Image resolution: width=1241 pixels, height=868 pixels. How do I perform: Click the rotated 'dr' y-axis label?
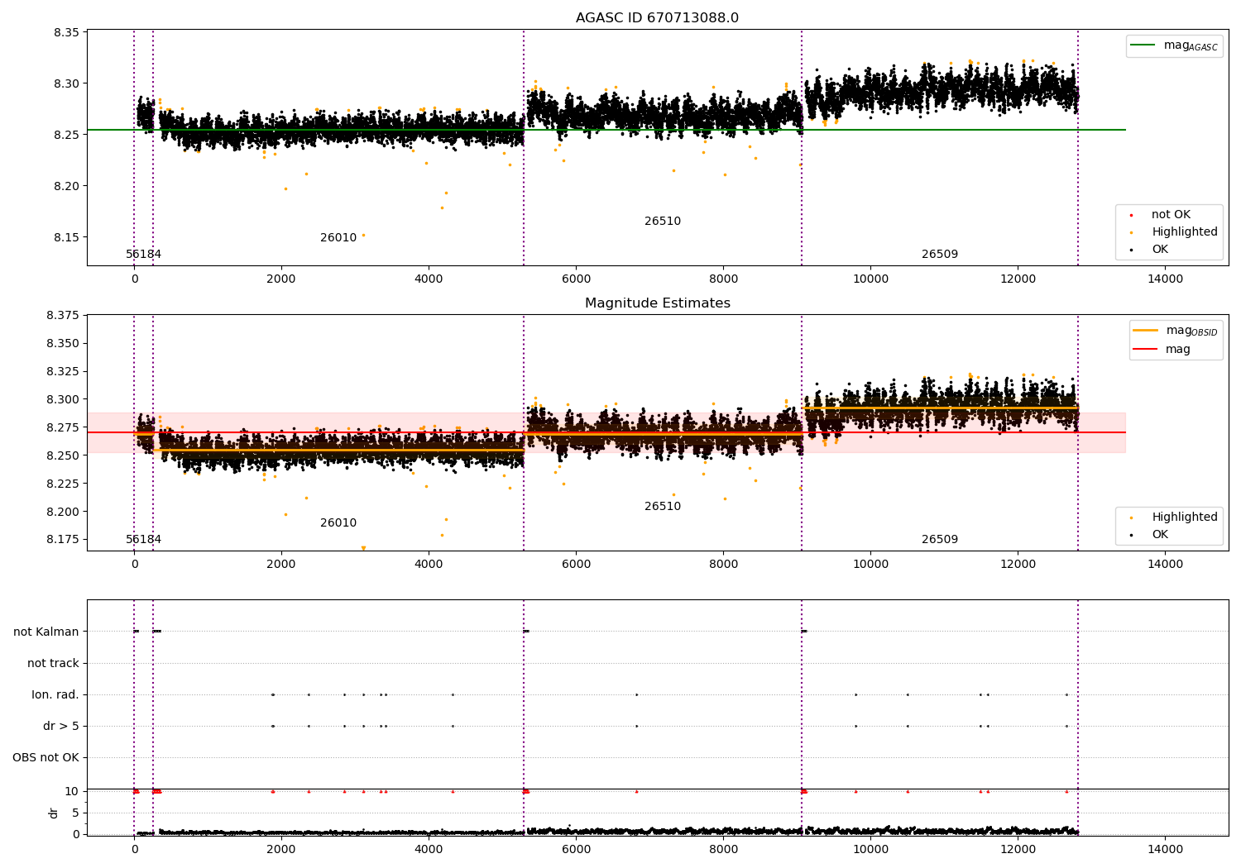click(x=54, y=813)
